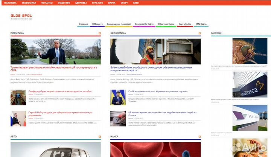The height and width of the screenshot is (157, 271).
Task: Open the Trump podium photo thumbnail
Action: pos(55,51)
